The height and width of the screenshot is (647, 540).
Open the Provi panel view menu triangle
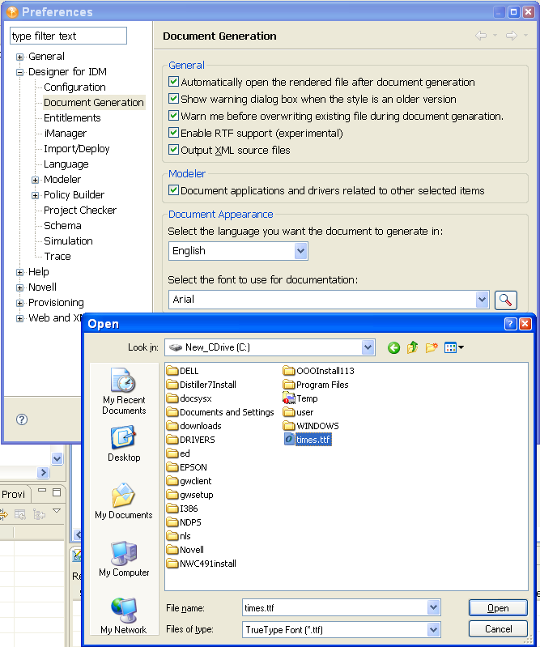click(x=57, y=511)
